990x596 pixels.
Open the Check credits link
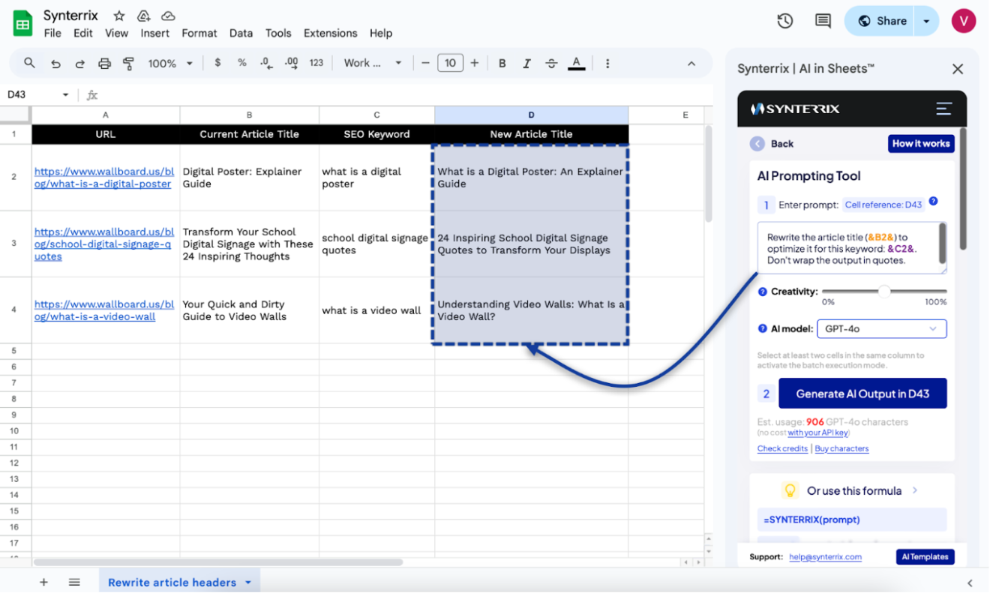click(x=781, y=448)
